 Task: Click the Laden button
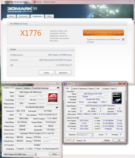coord(46,73)
